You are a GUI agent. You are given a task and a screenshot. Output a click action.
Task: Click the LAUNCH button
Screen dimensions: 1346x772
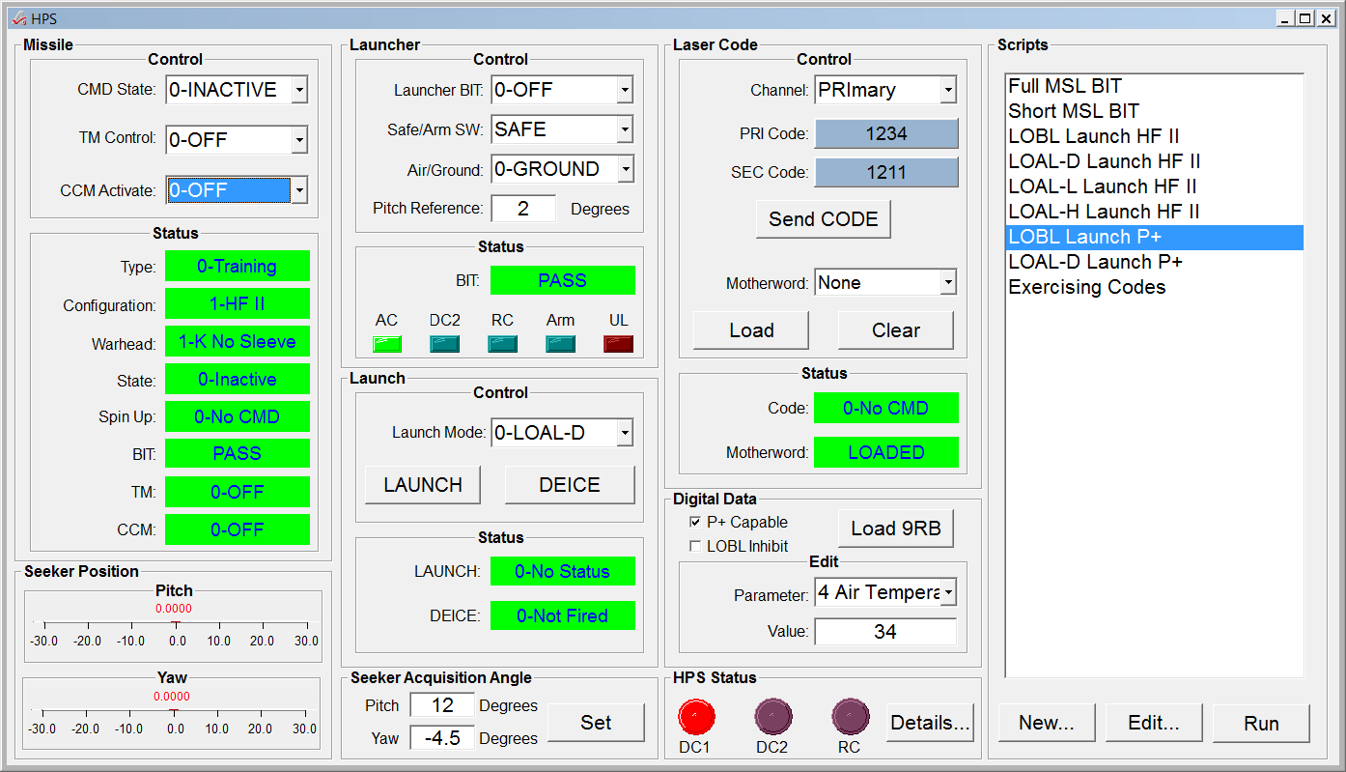coord(423,485)
